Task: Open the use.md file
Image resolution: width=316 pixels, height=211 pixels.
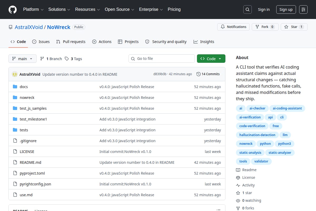Action: click(x=26, y=195)
